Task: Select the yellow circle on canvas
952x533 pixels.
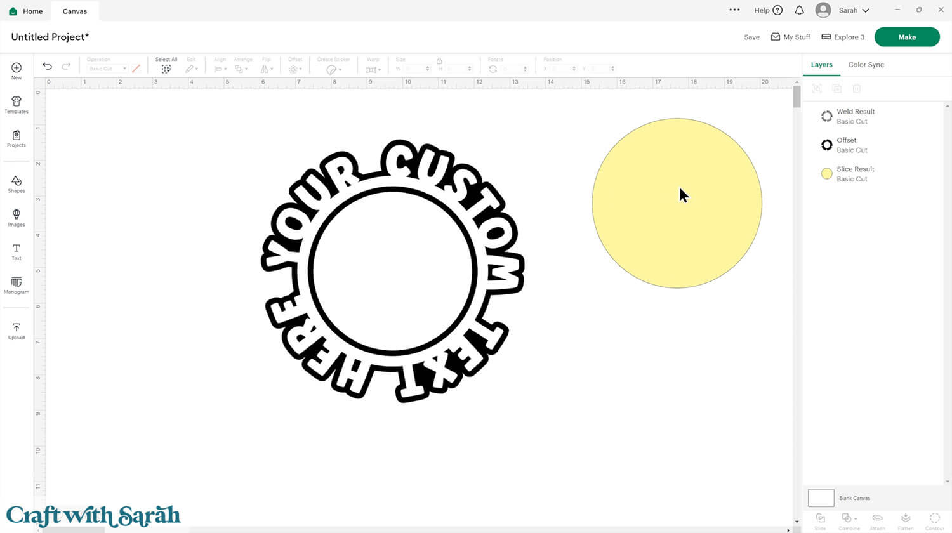Action: coord(677,203)
